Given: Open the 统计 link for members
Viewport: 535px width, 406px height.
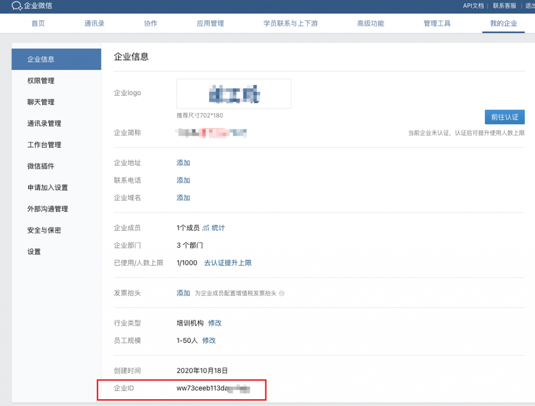Looking at the screenshot, I should coord(218,228).
